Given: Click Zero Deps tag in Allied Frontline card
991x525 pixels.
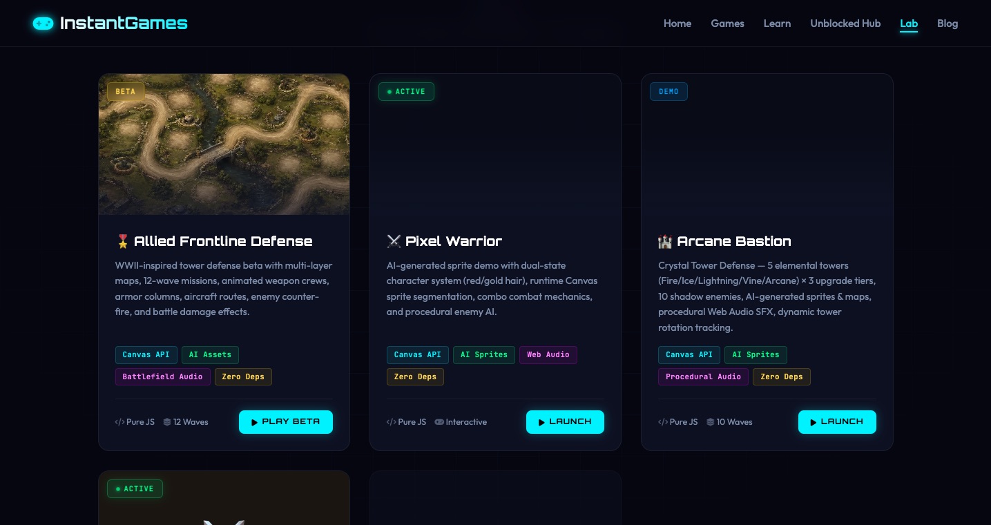Looking at the screenshot, I should [x=244, y=377].
